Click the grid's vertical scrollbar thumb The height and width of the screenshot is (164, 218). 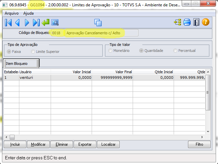[x=208, y=92]
